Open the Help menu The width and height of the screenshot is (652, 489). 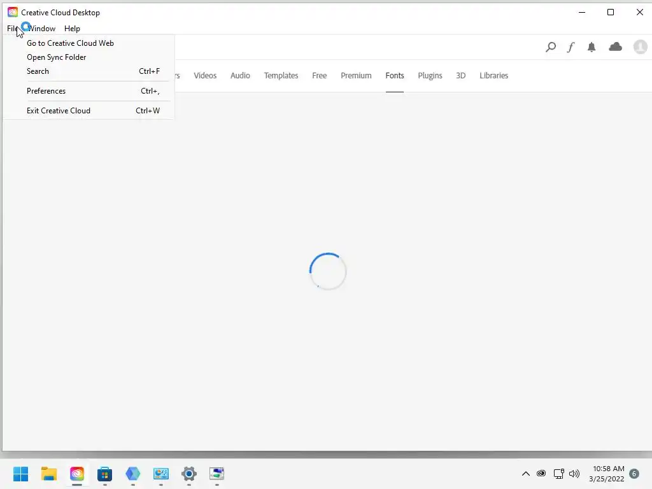click(x=72, y=28)
